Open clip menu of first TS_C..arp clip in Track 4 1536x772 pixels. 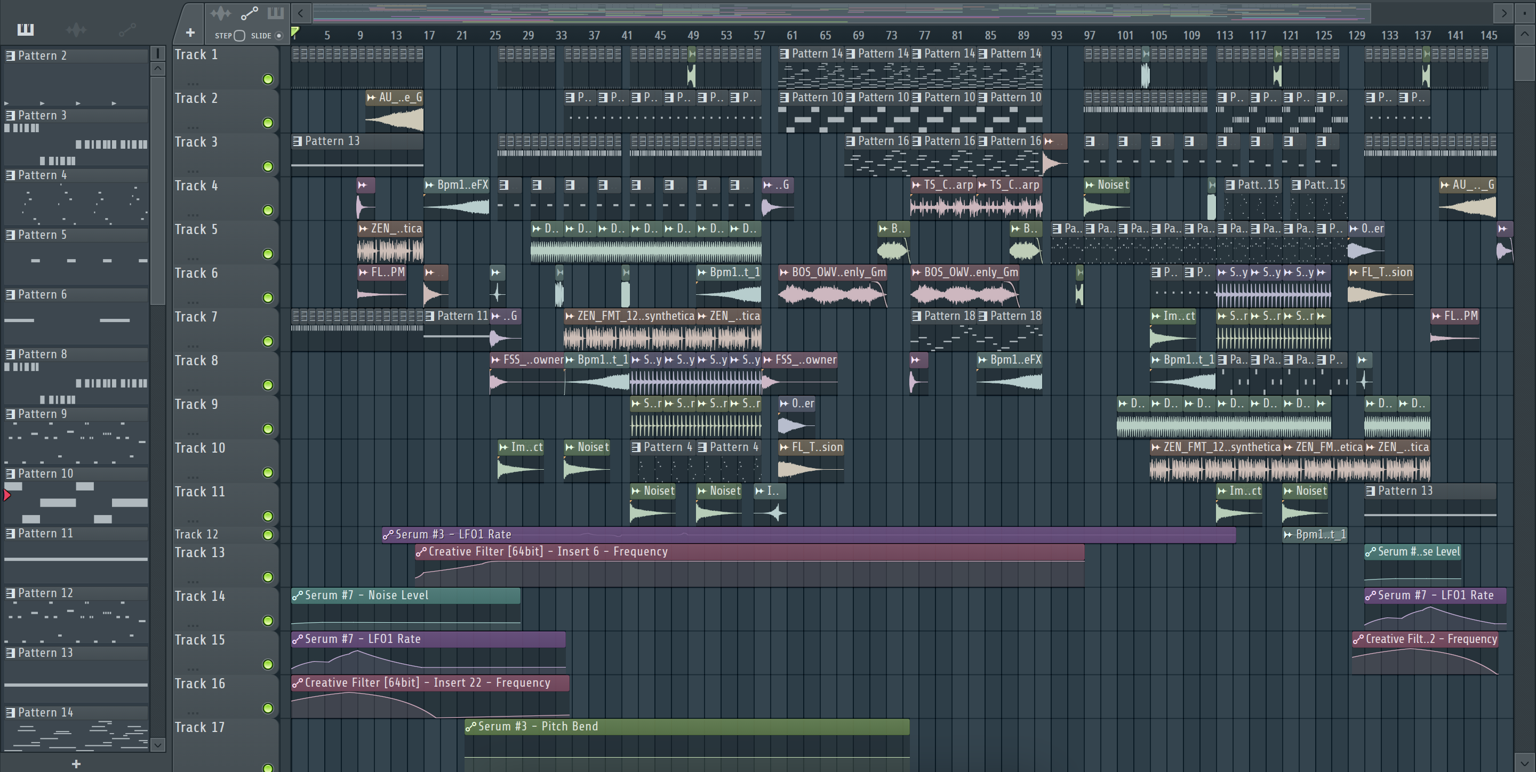click(916, 185)
